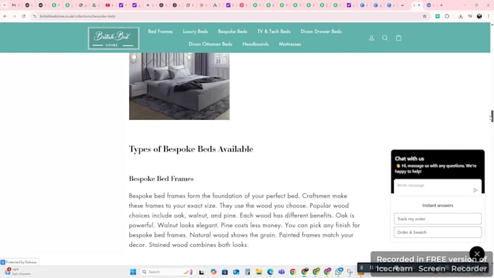The image size is (494, 278).
Task: Expand the tab search dropdown chevron
Action: (4, 5)
